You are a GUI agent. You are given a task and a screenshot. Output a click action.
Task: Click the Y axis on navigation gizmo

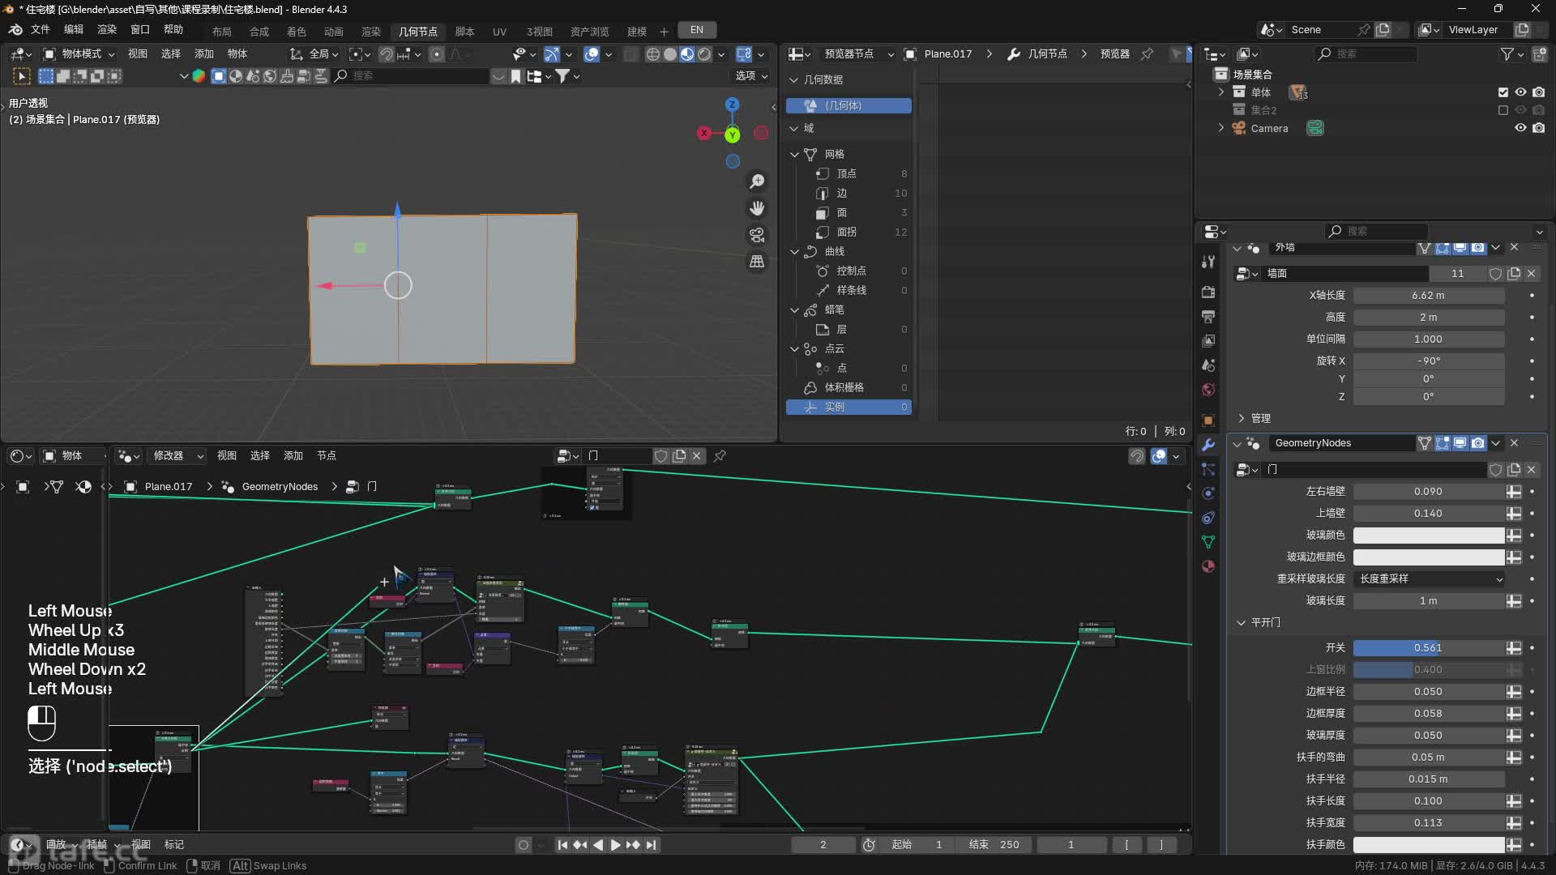coord(733,134)
